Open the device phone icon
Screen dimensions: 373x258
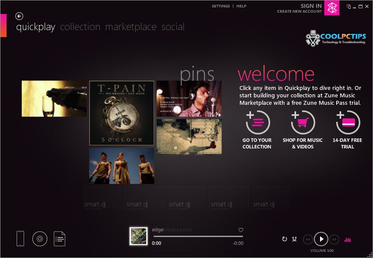click(x=20, y=238)
